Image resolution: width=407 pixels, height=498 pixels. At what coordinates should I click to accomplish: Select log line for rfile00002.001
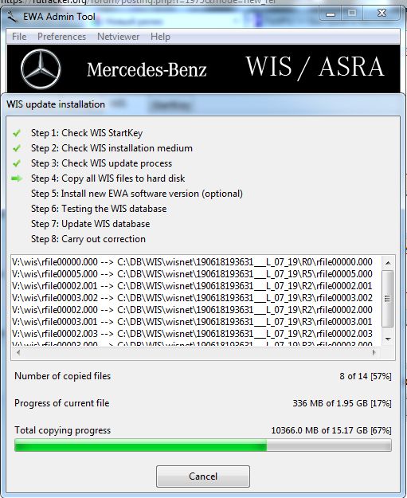192,286
